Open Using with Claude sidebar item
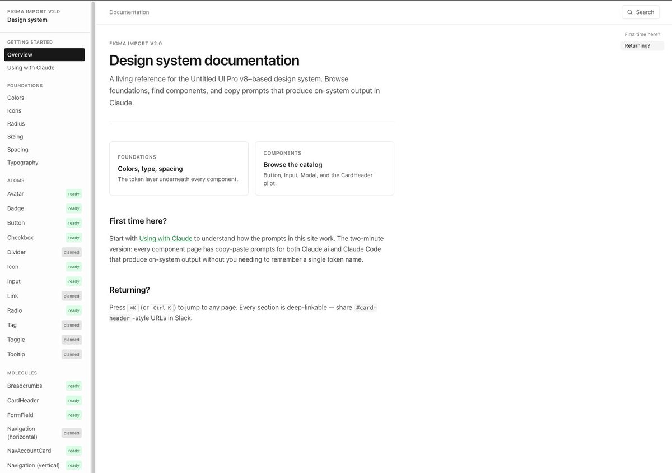This screenshot has height=473, width=672. click(44, 68)
